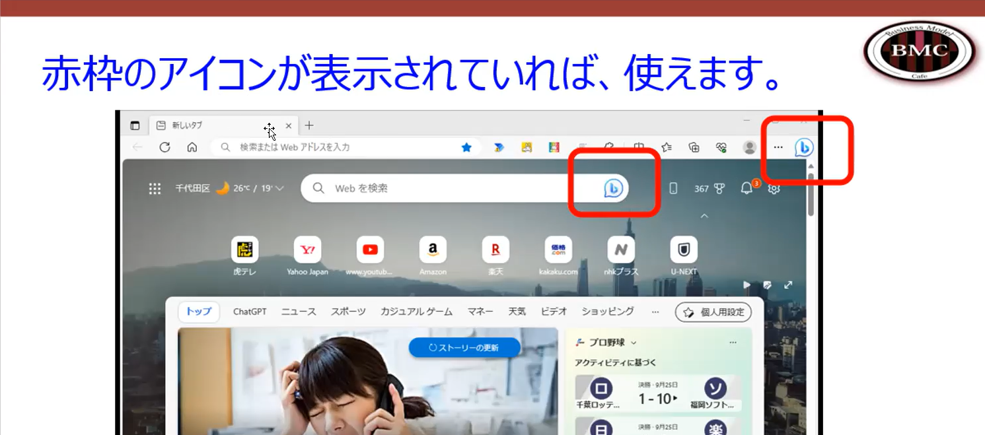Open the Collections icon in toolbar
This screenshot has width=985, height=435.
(694, 147)
